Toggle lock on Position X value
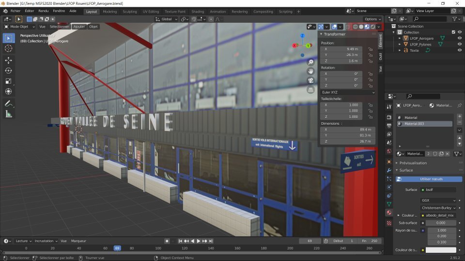 click(370, 49)
